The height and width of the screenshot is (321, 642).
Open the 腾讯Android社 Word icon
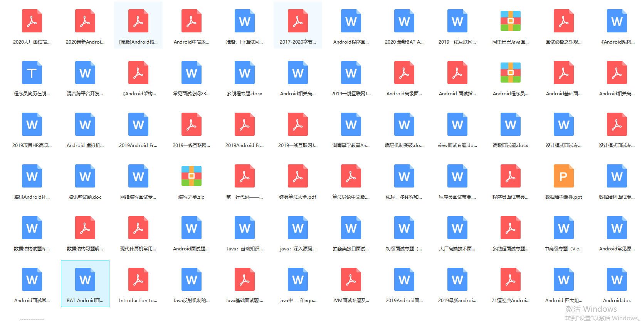(32, 176)
